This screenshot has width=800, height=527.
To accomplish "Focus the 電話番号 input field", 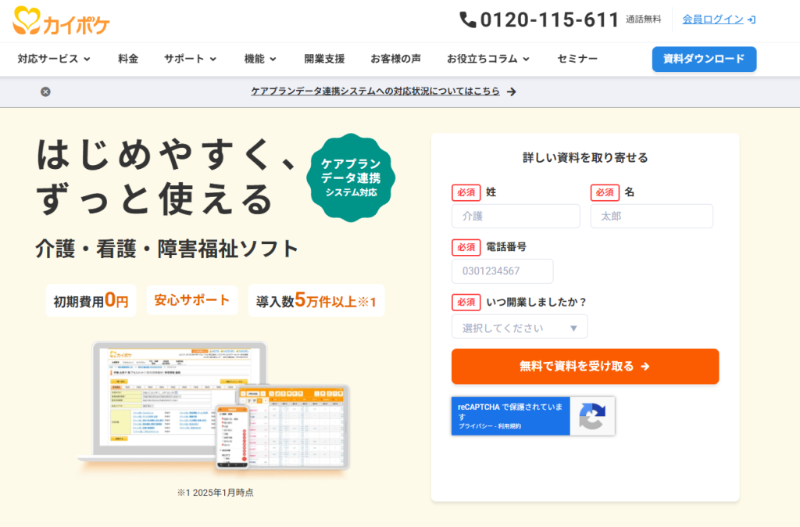I will tap(502, 271).
